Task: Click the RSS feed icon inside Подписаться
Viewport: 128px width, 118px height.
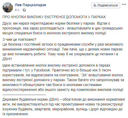Action: coord(95,6)
